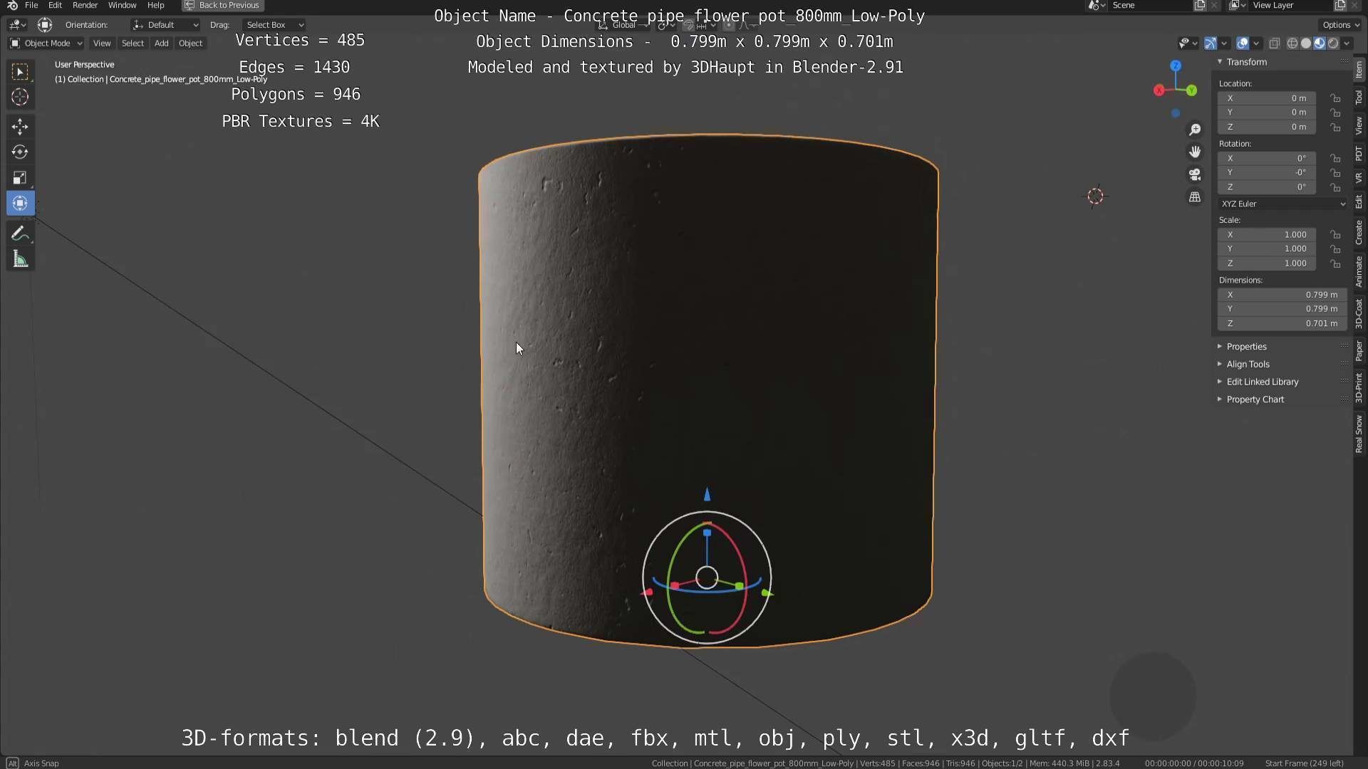Click the Back to Previous button
The width and height of the screenshot is (1368, 769).
[223, 5]
